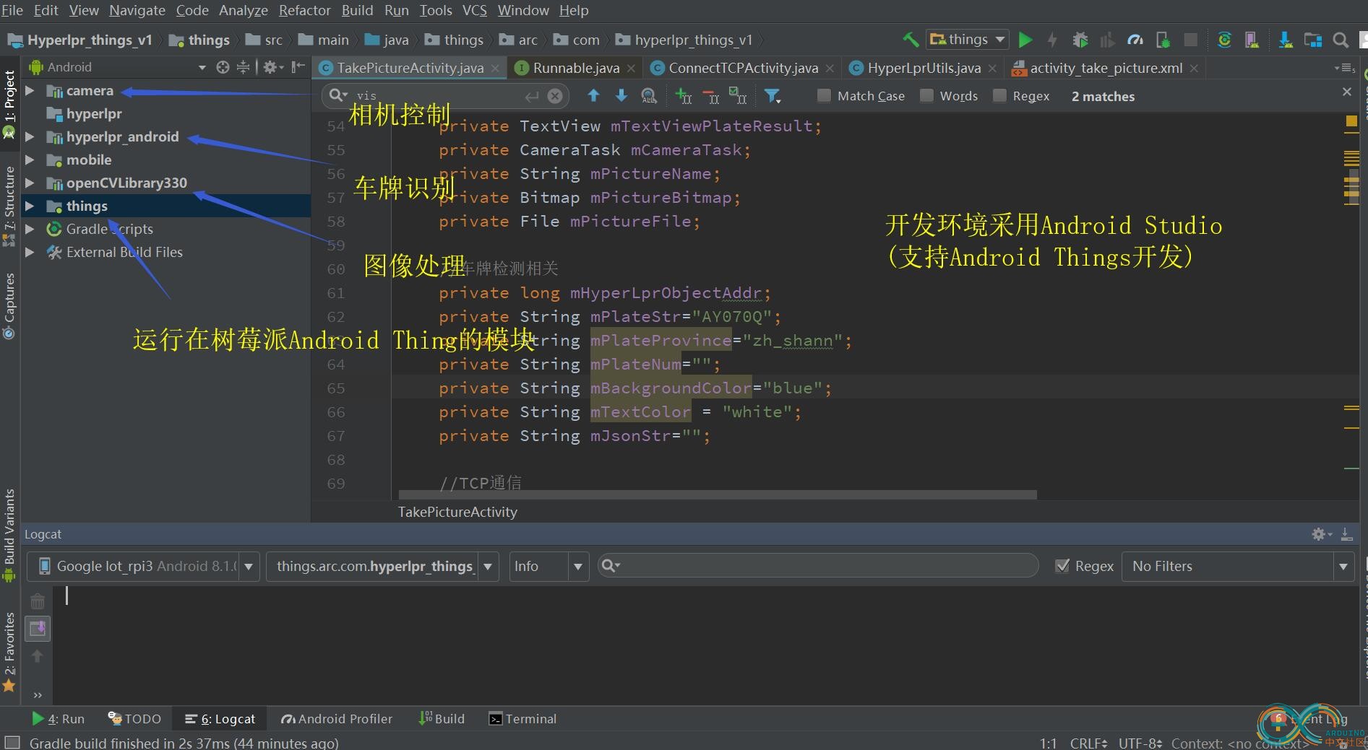This screenshot has height=750, width=1368.
Task: Go to previous search occurrence arrow
Action: pyautogui.click(x=593, y=95)
